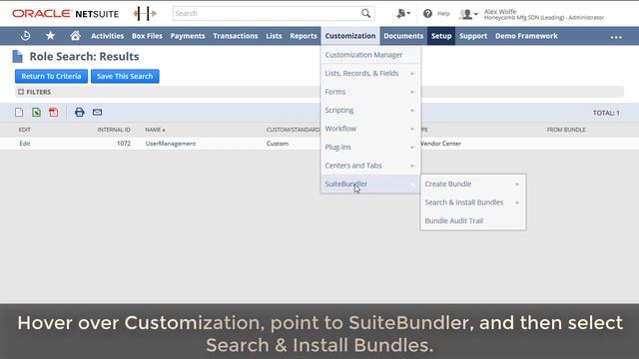Screen dimensions: 639x359
Task: Export results to PDF icon
Action: (x=53, y=113)
